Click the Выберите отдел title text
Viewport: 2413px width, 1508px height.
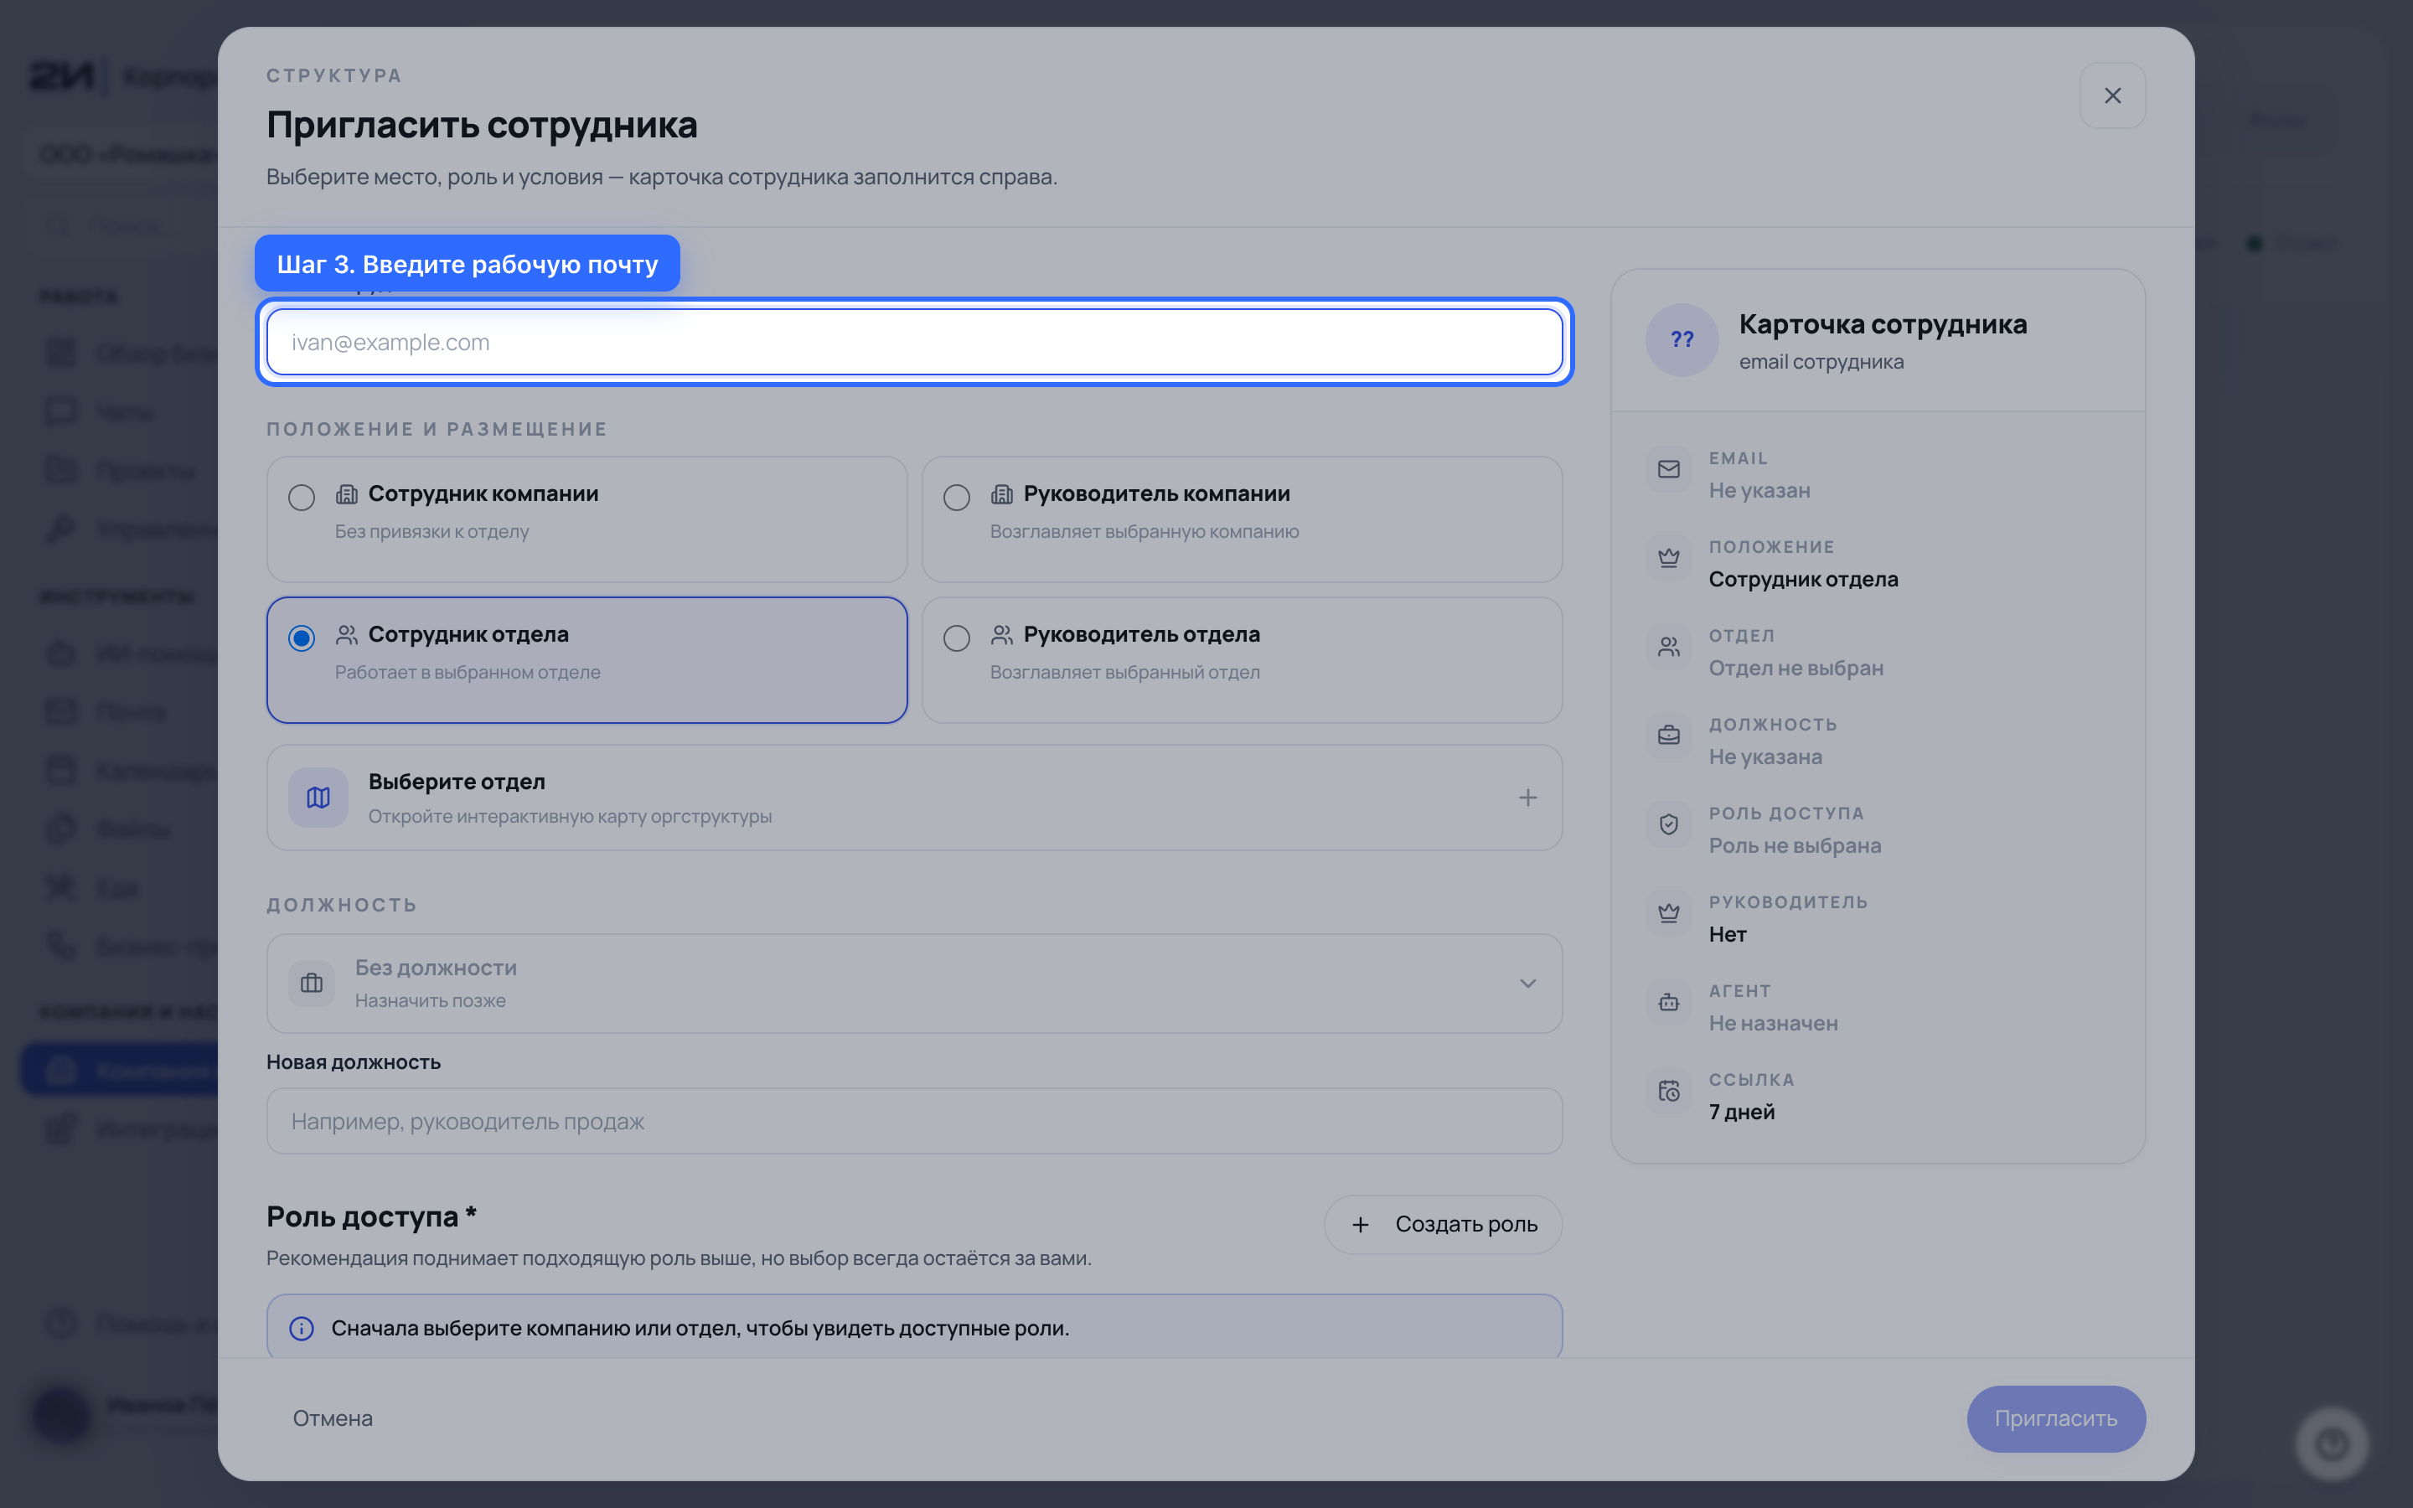[457, 781]
